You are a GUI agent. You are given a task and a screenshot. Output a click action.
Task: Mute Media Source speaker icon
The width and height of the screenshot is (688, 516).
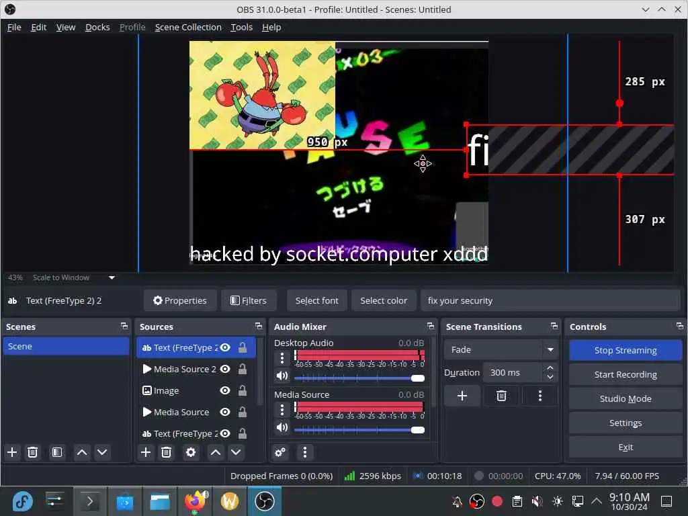click(x=282, y=427)
